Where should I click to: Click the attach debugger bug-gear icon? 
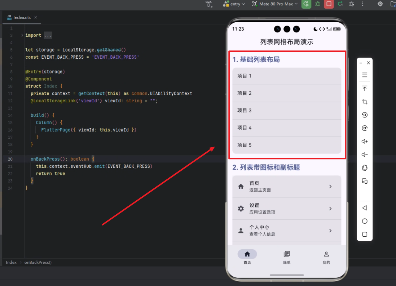point(352,4)
